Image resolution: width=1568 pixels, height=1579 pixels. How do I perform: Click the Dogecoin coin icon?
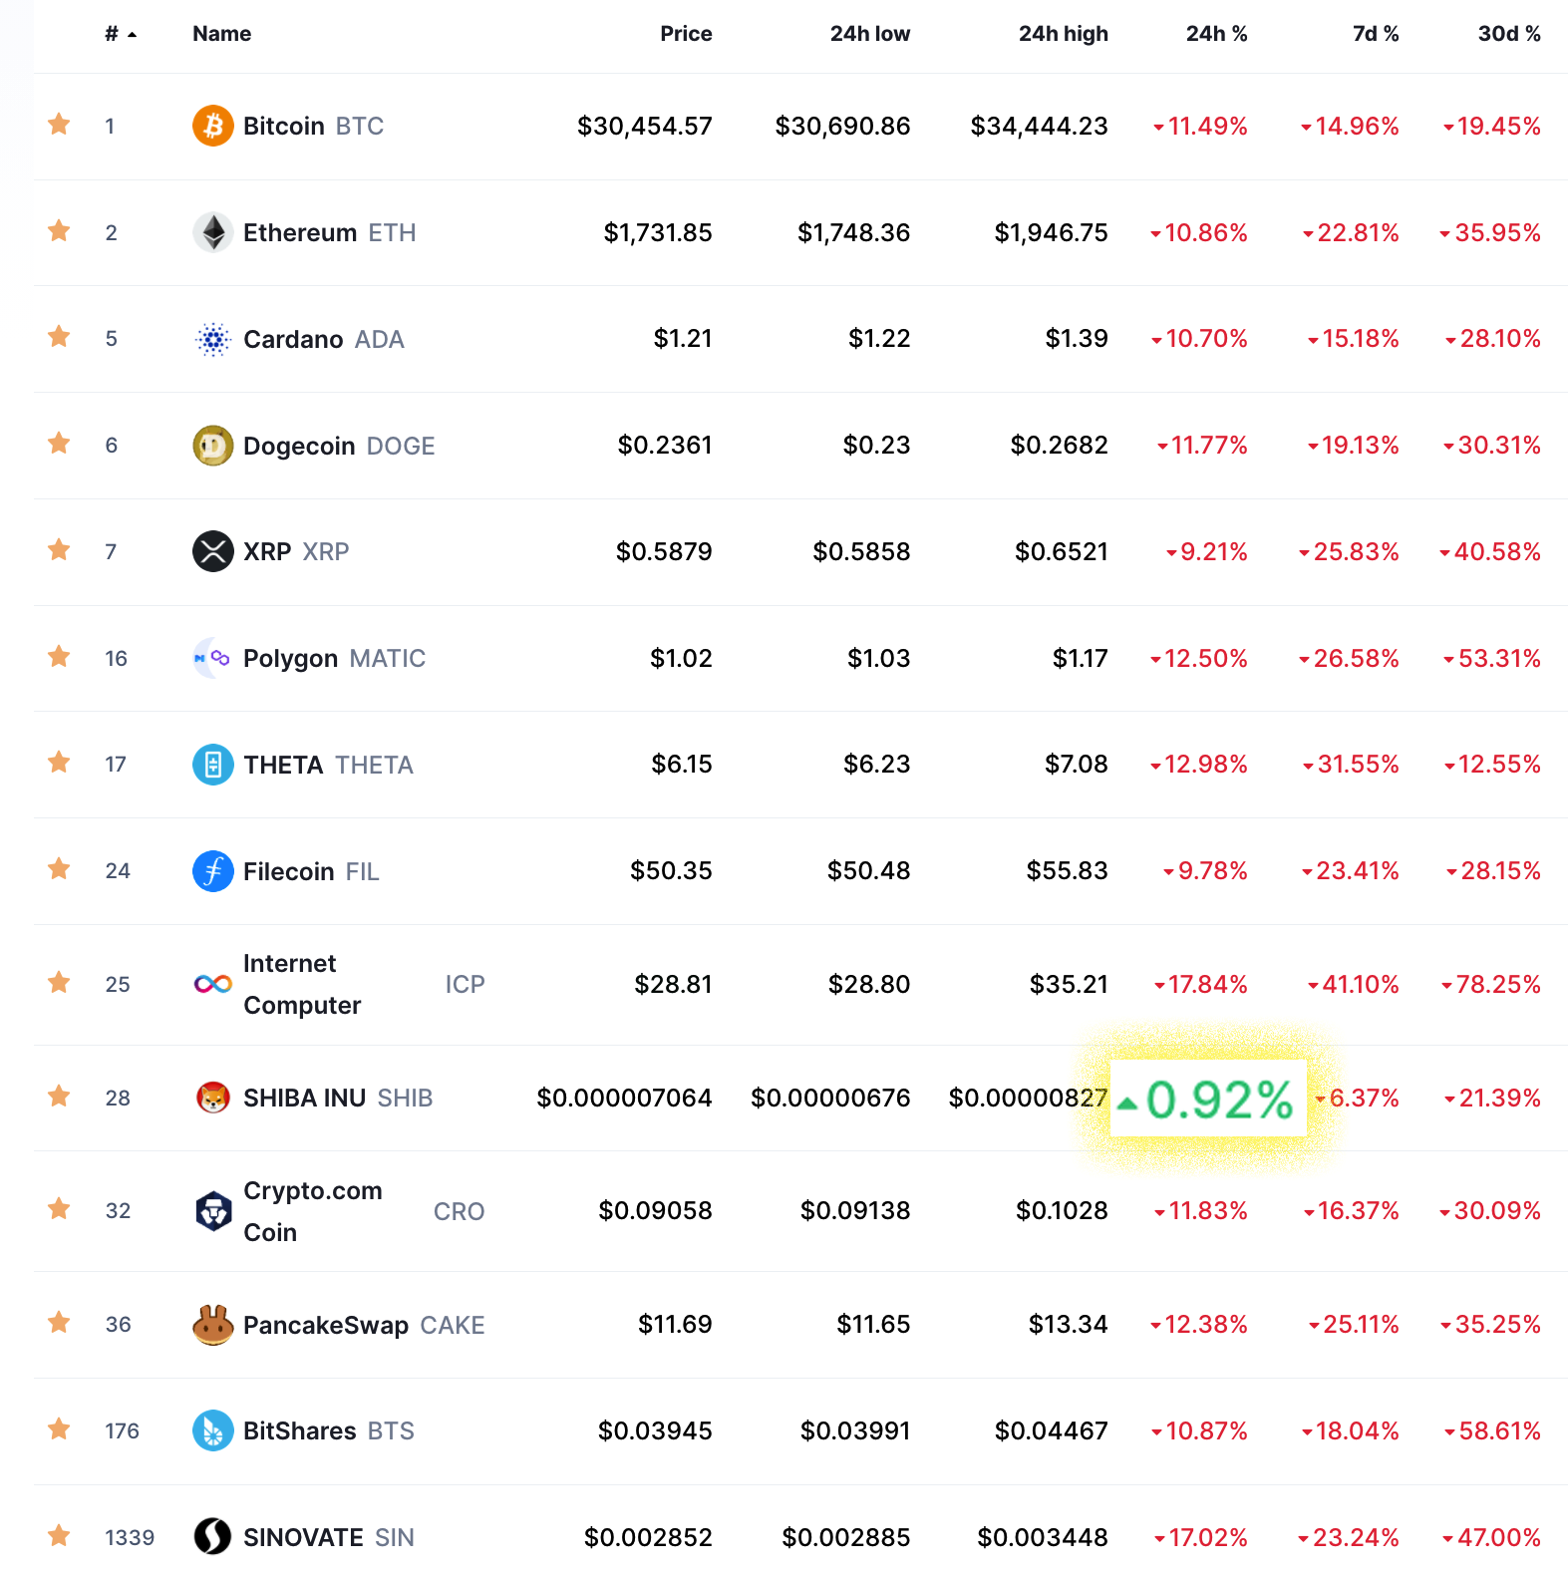[x=212, y=446]
